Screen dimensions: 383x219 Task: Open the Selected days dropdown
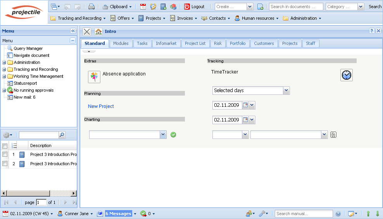[x=286, y=91]
